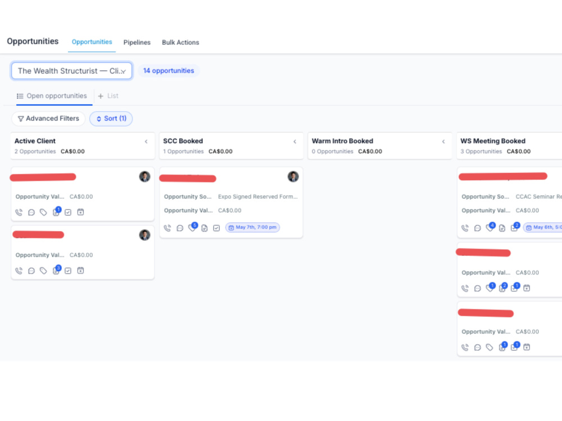
Task: Open tasks checkbox icon on Active Client 1-note card
Action: 68,212
